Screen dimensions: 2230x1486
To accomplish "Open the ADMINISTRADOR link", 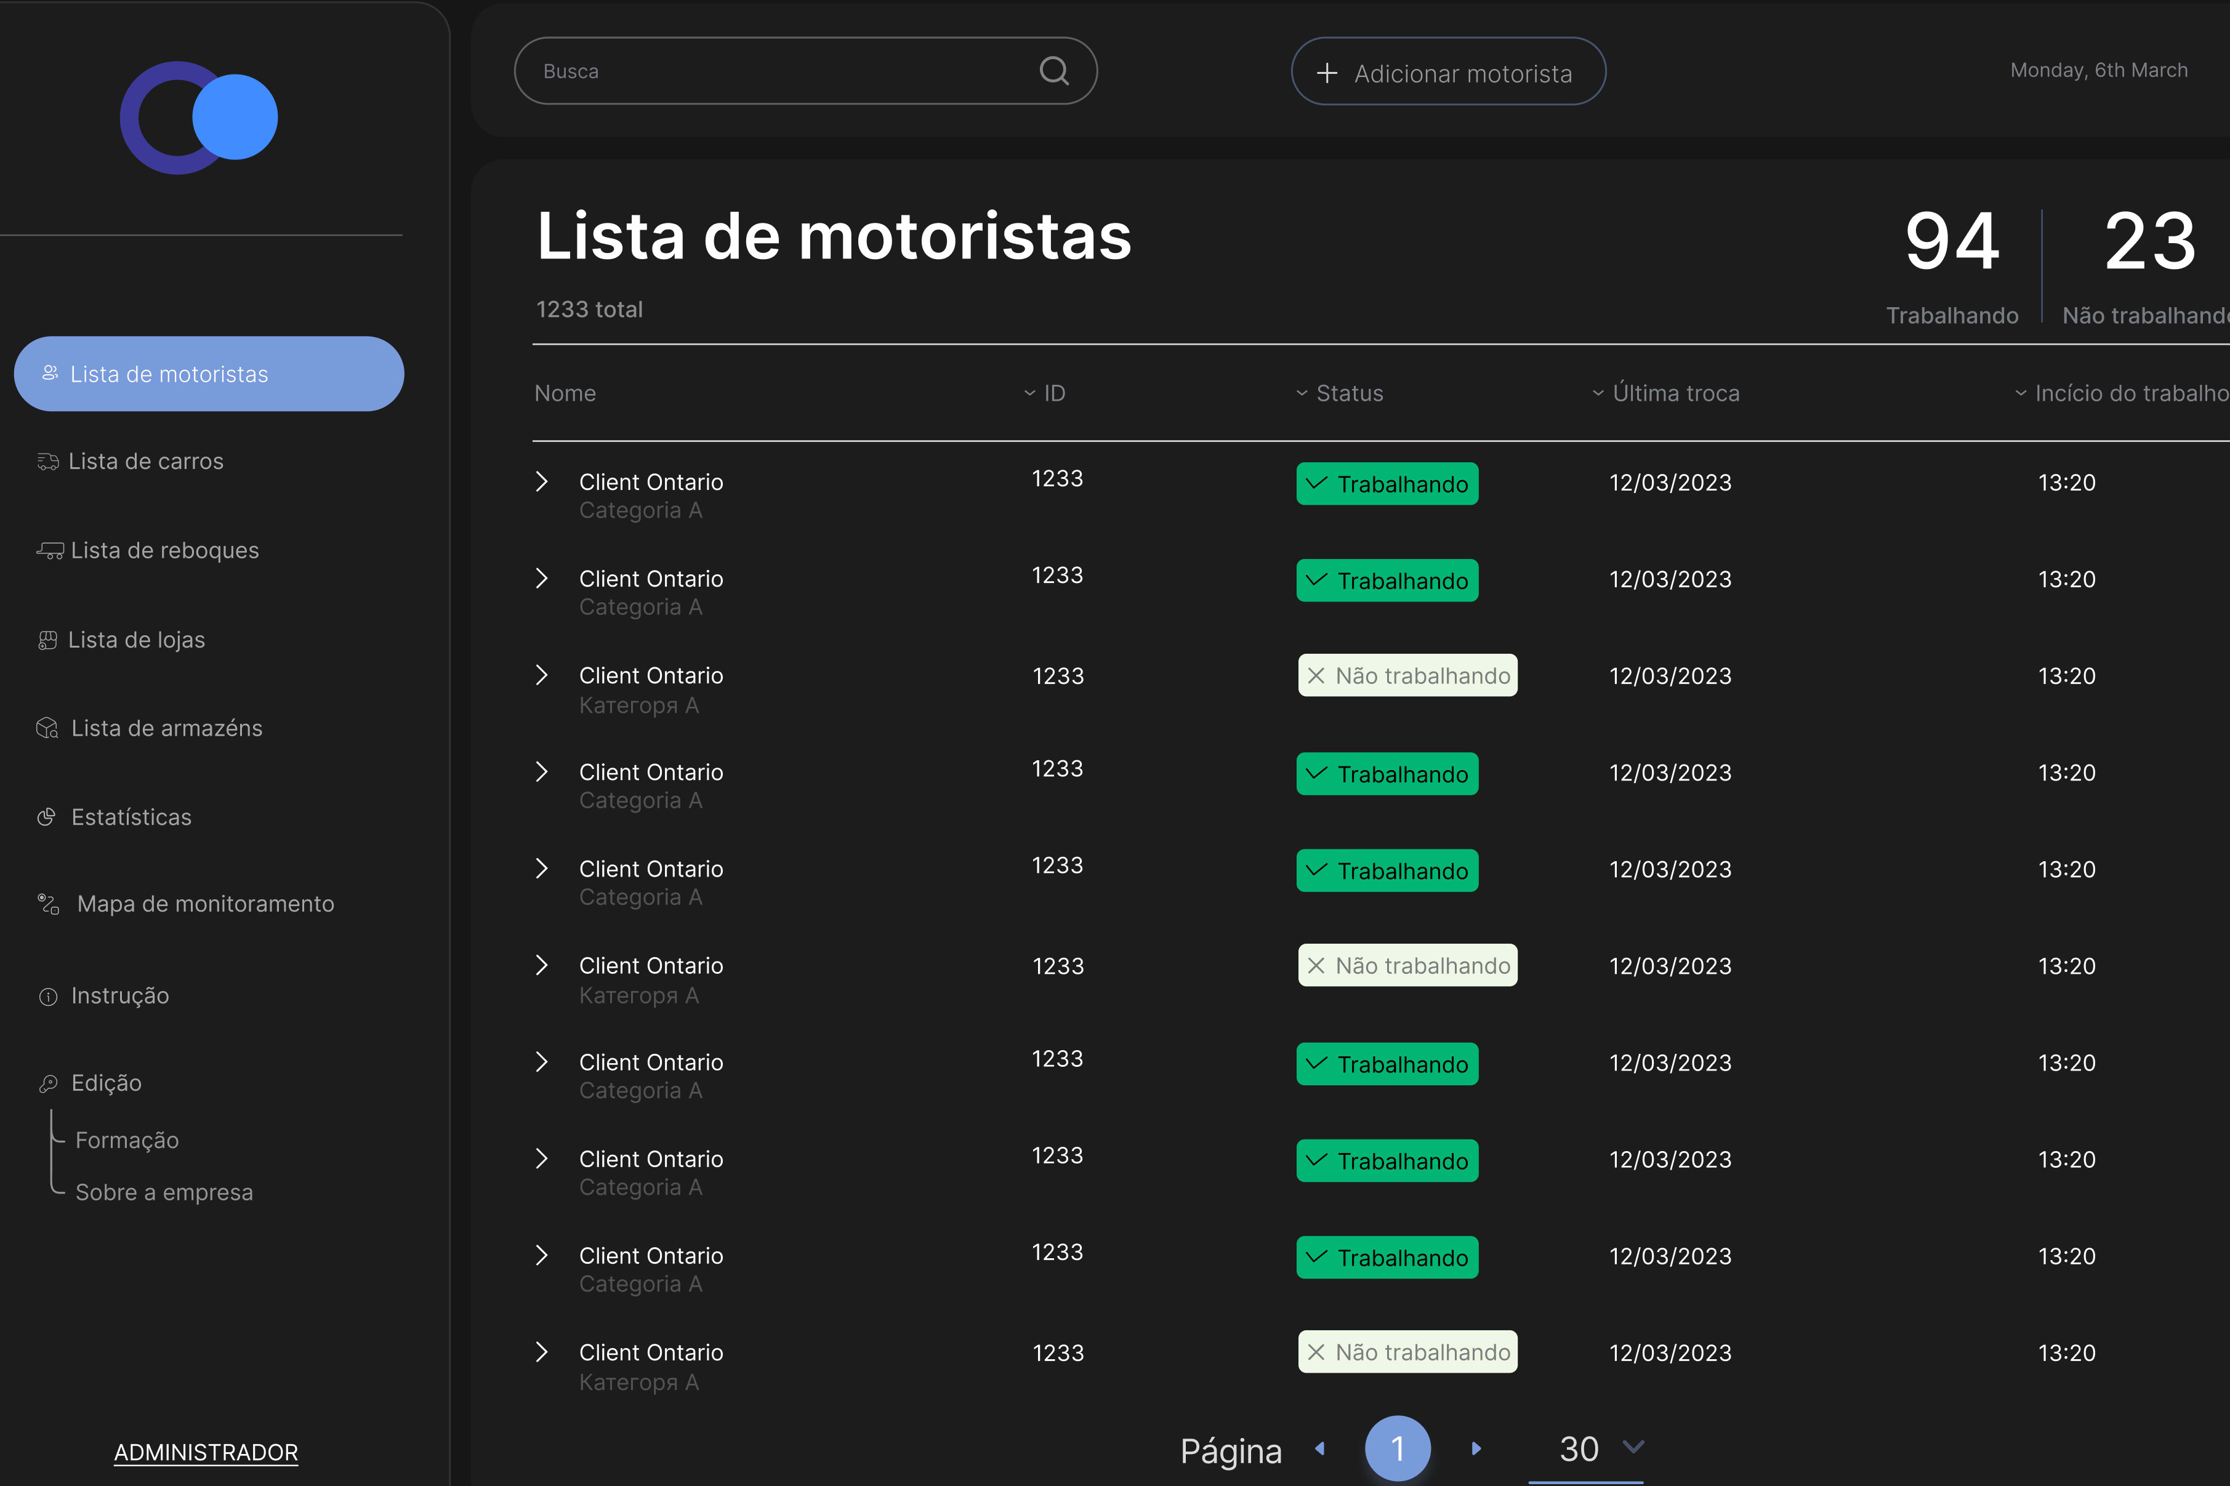I will (x=206, y=1452).
